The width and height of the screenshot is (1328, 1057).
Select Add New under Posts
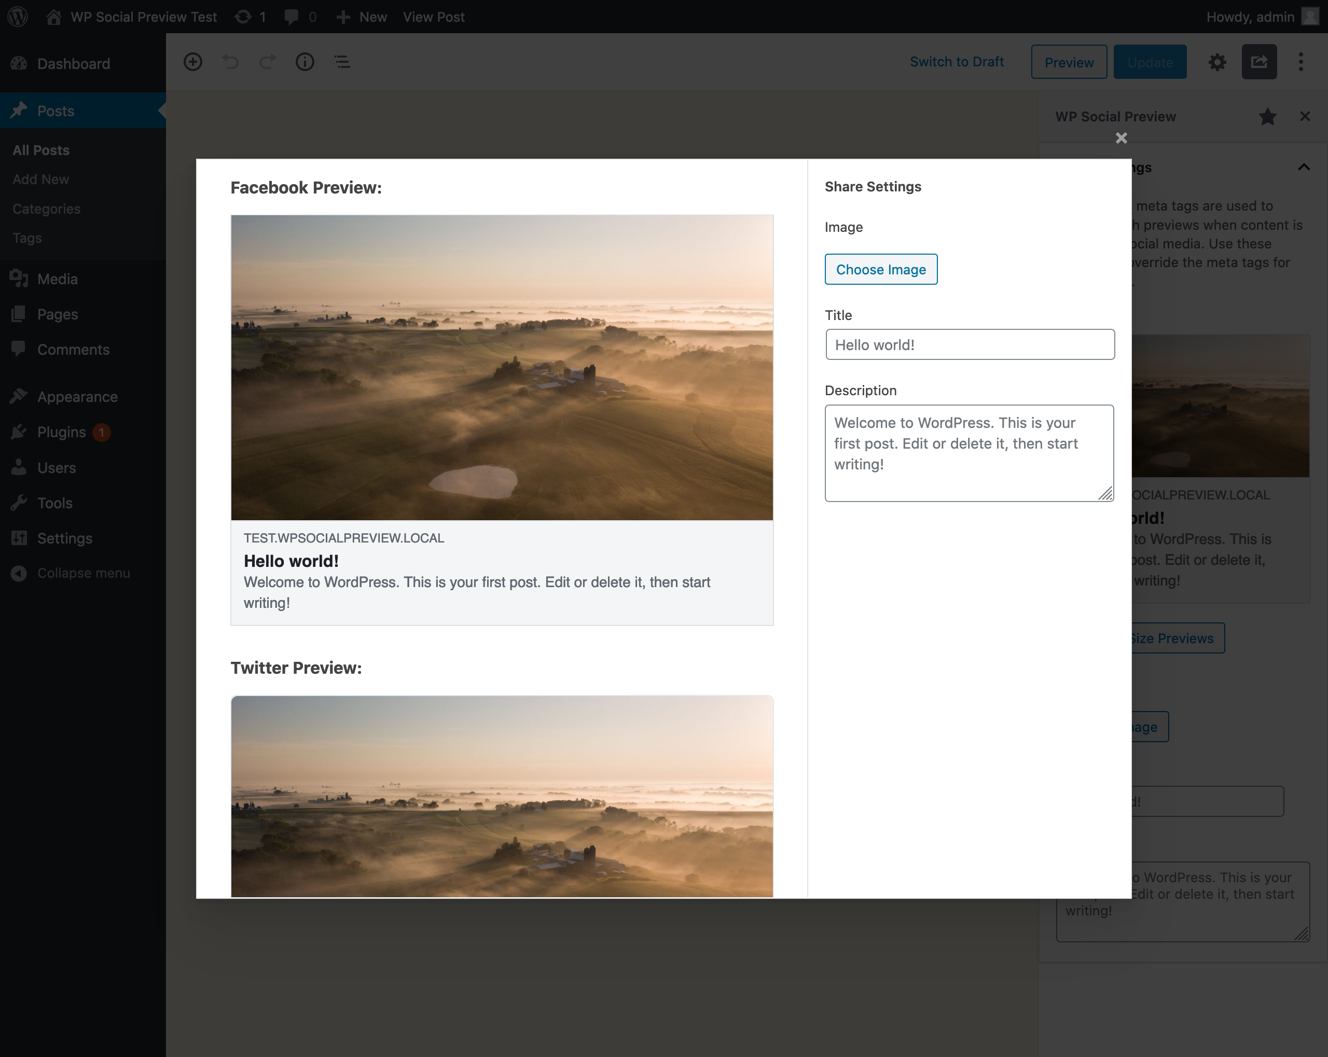point(40,179)
